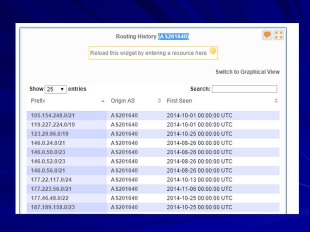Select the First Seen column header
Screen dimensions: 310x232
point(179,101)
